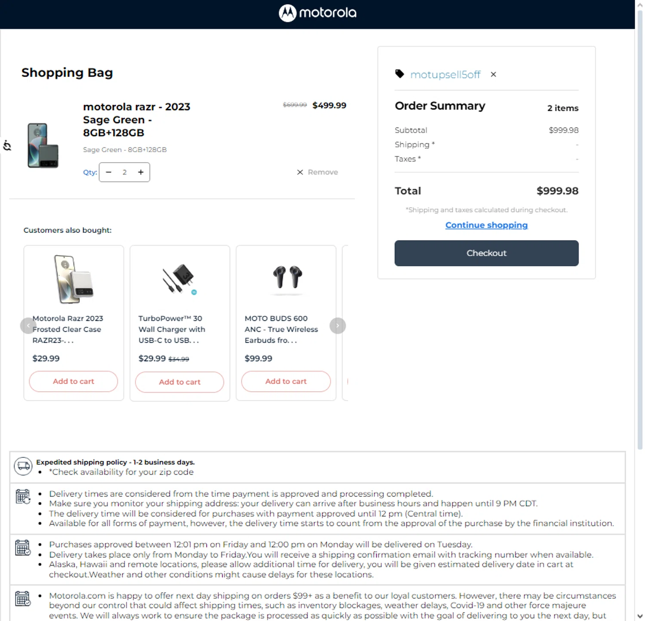
Task: Increase razr quantity with plus button
Action: click(x=141, y=172)
